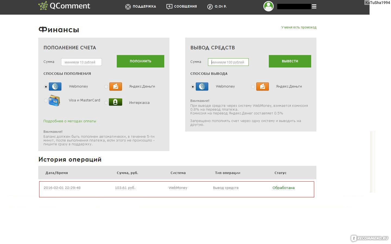This screenshot has height=244, width=391.
Task: Open the Сообщения menu item
Action: 185,7
